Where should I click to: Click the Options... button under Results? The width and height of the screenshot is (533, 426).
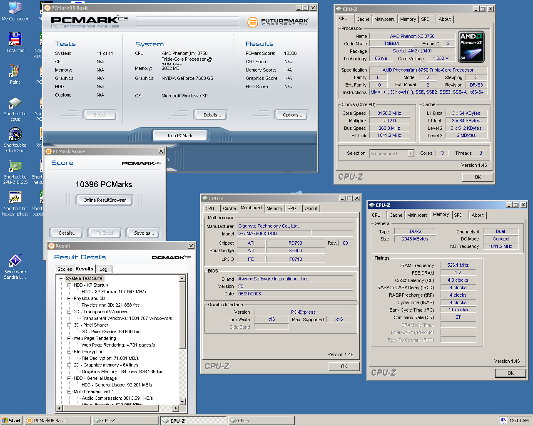pyautogui.click(x=292, y=115)
